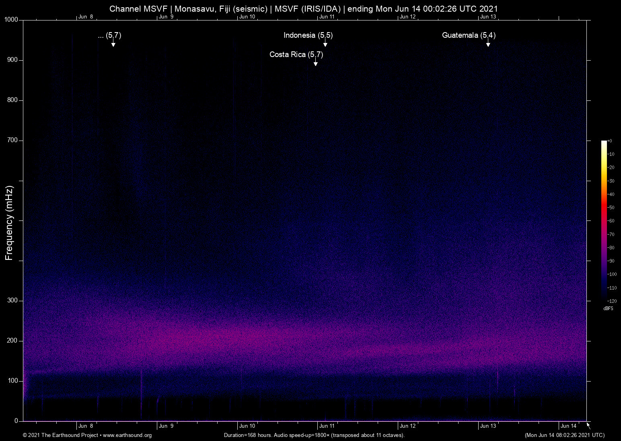Click the 300 frequency tick label

(x=13, y=300)
